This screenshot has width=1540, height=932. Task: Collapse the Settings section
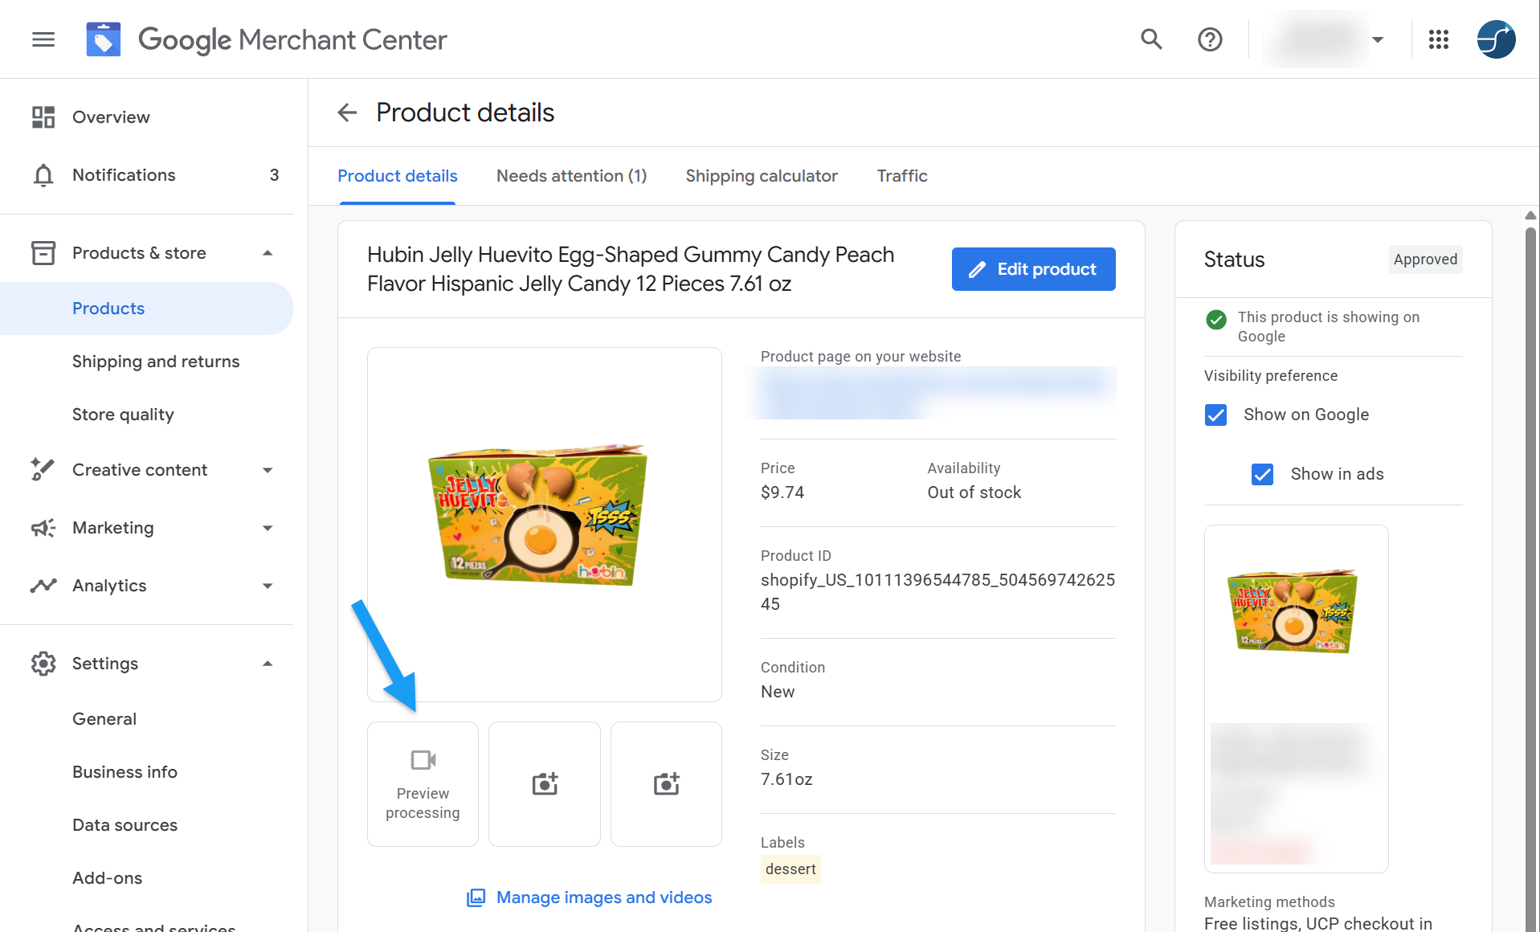(x=268, y=664)
